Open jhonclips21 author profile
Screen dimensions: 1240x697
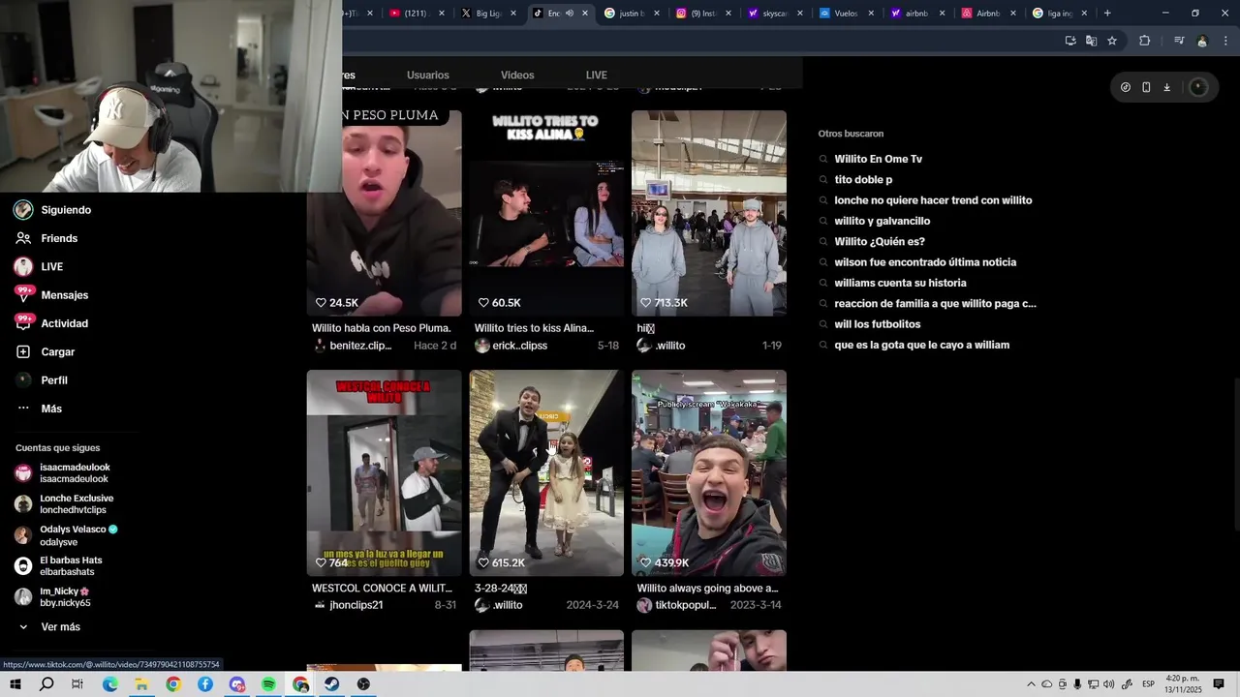coord(348,605)
